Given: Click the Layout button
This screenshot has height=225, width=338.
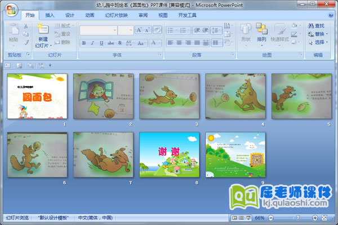Looking at the screenshot, I should [64, 26].
